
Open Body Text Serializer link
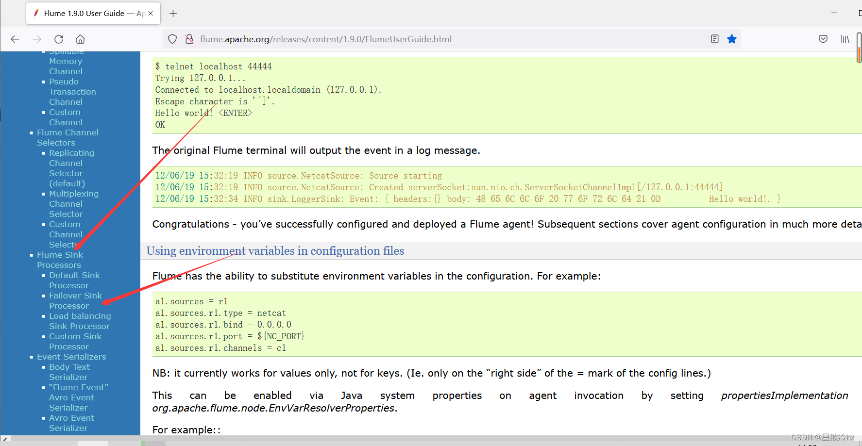coord(69,372)
